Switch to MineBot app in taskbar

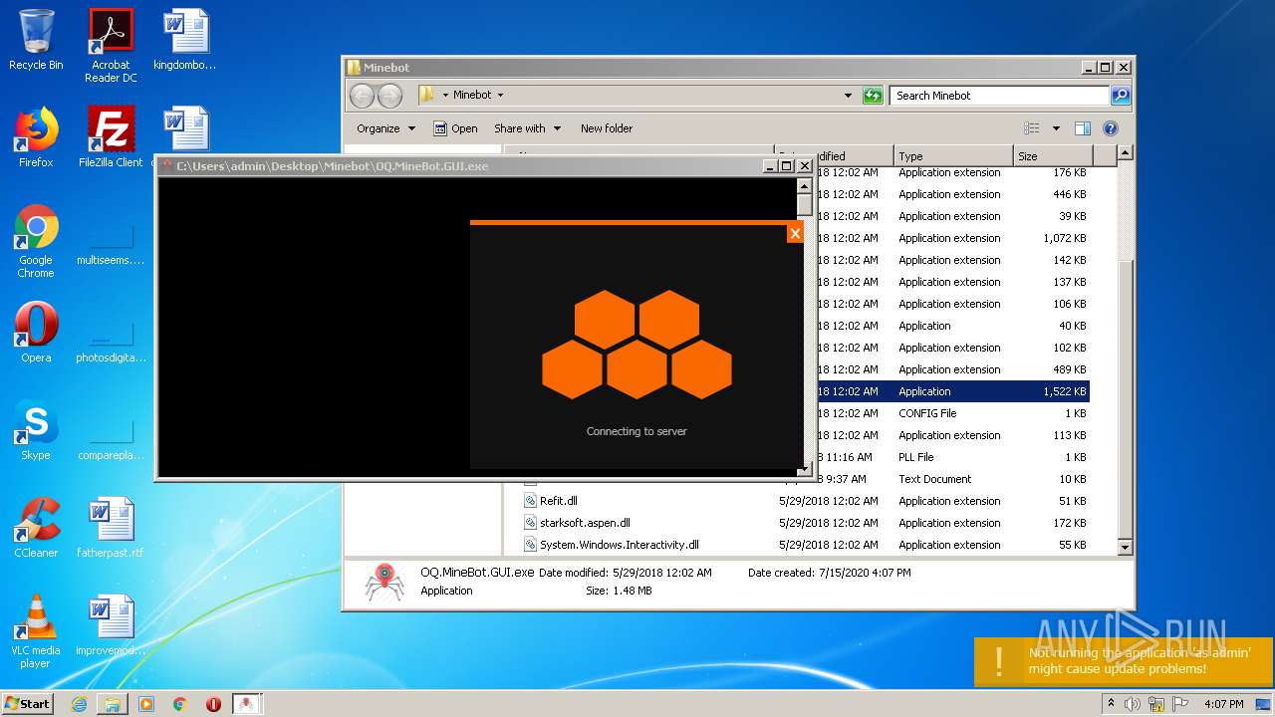tap(246, 704)
